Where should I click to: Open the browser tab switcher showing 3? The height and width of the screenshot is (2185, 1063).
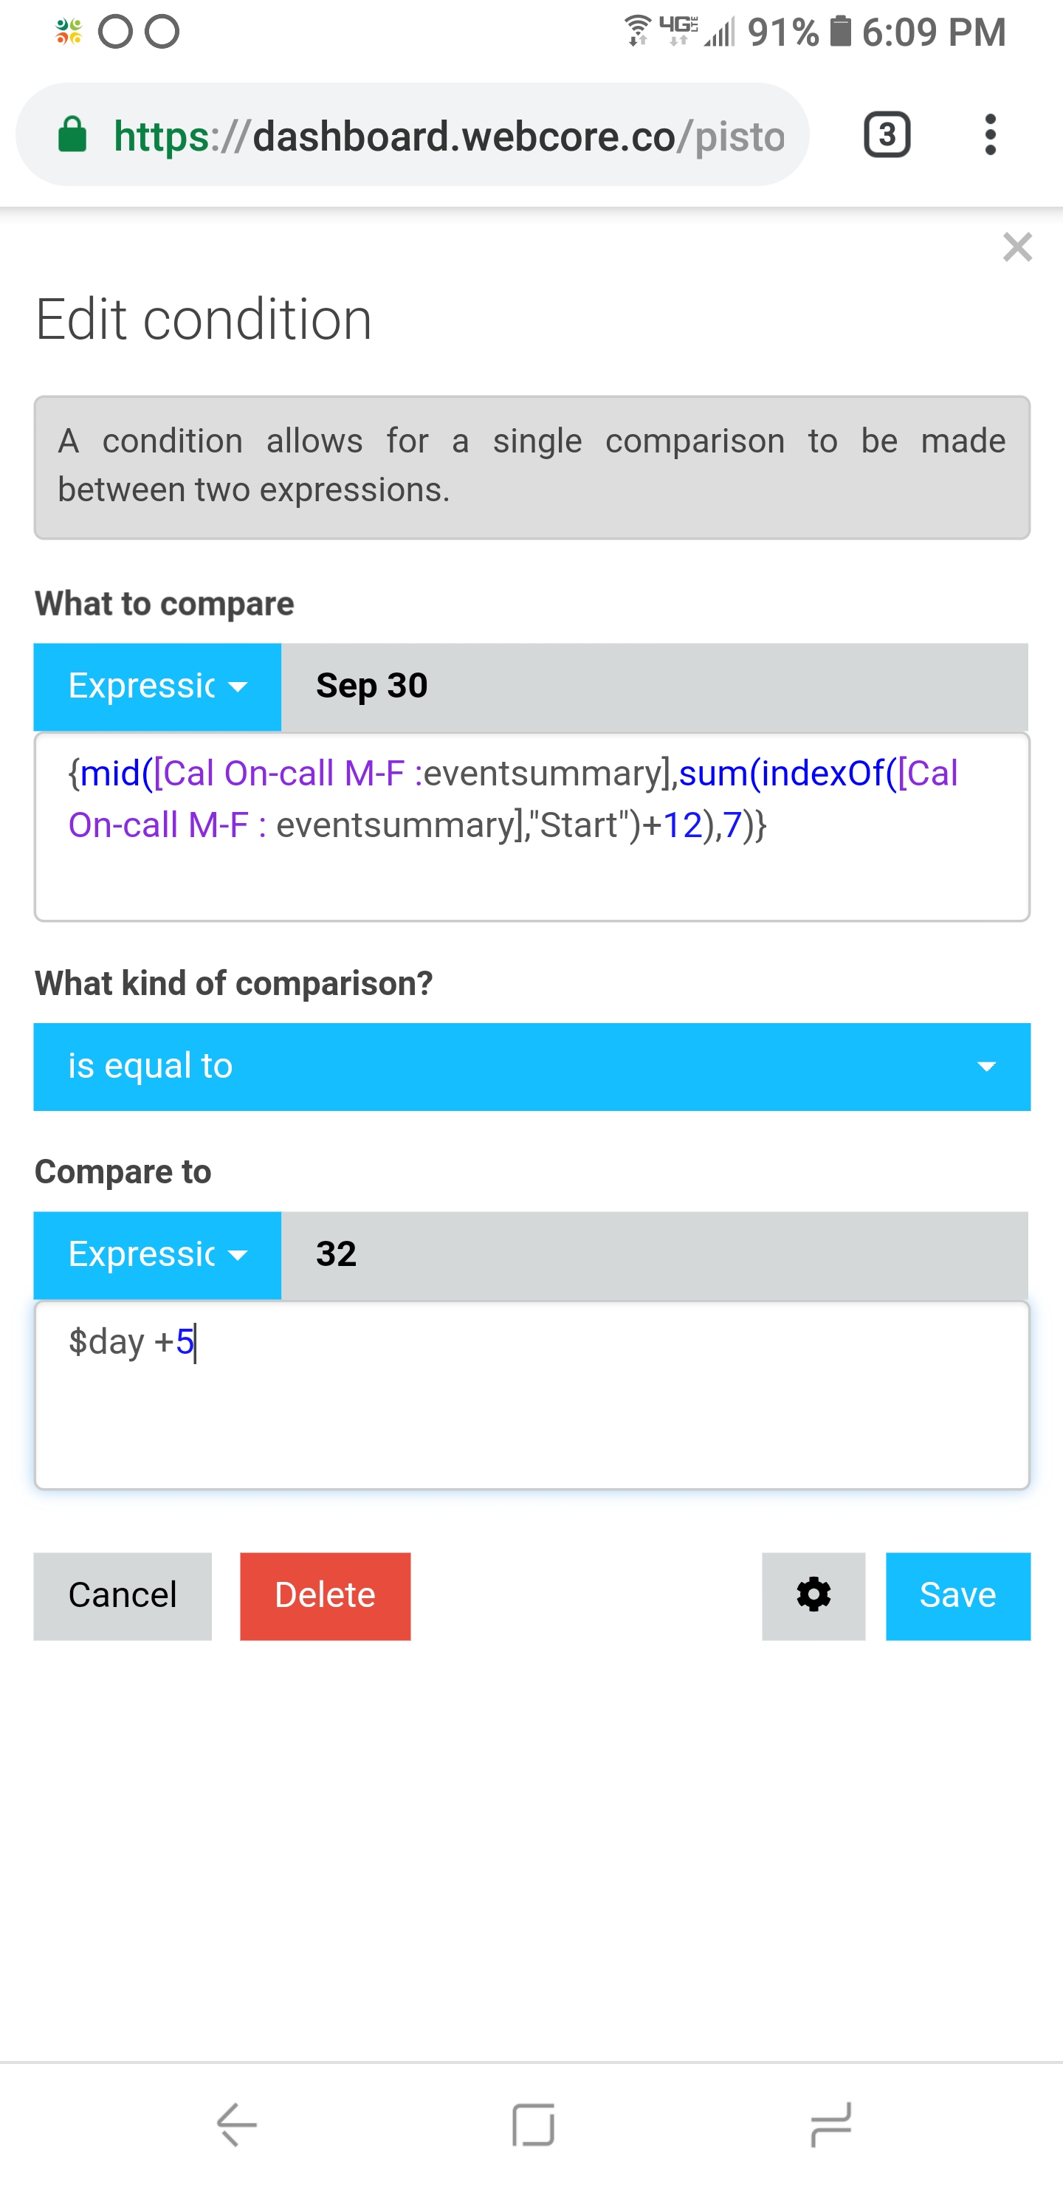pos(887,135)
